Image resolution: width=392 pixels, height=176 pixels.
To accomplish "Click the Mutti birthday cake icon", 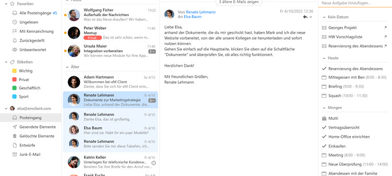I will [x=324, y=118].
